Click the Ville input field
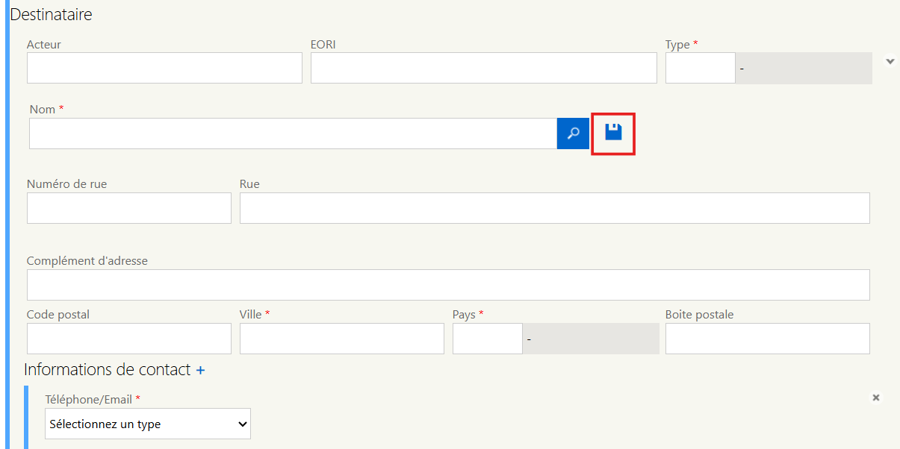The height and width of the screenshot is (449, 900). pyautogui.click(x=341, y=339)
